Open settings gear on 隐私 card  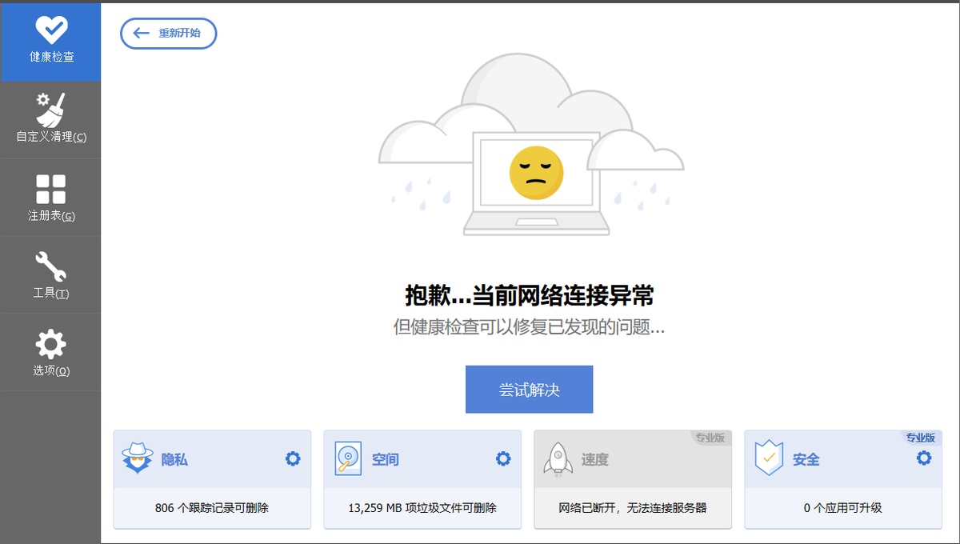tap(293, 458)
